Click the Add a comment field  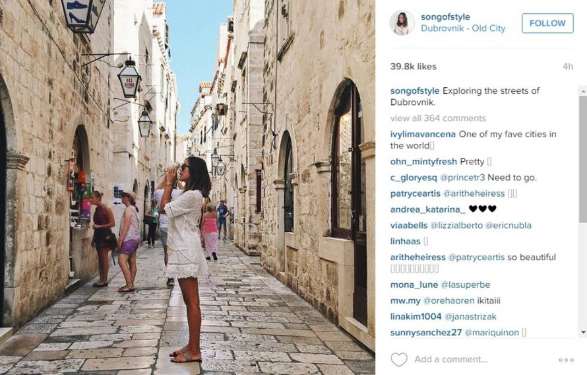coord(450,359)
